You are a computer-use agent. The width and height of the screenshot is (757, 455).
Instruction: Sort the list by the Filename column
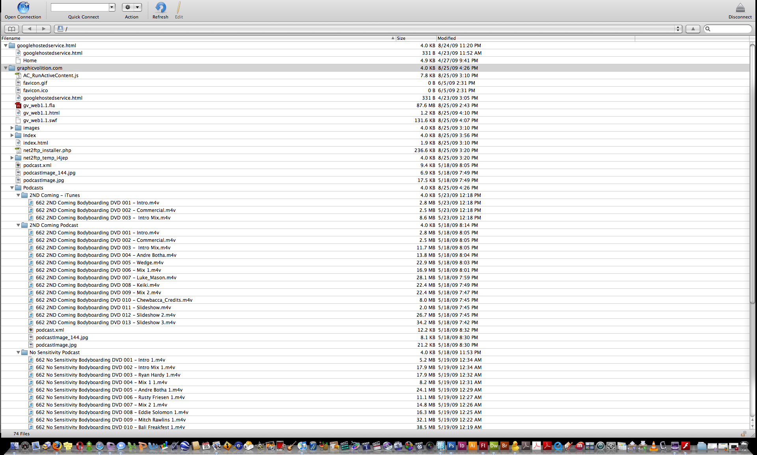pos(198,38)
